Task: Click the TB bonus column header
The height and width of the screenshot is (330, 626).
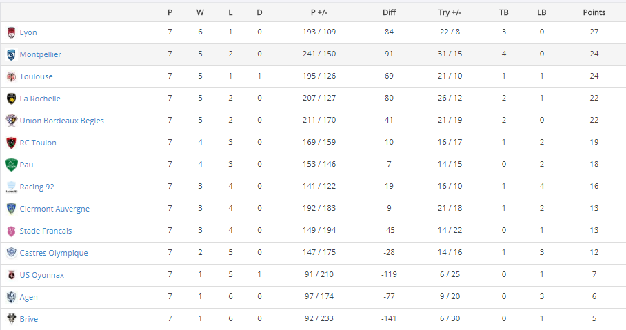Action: (x=504, y=12)
